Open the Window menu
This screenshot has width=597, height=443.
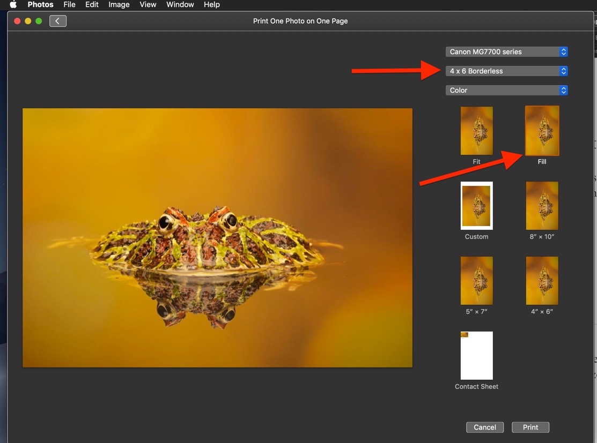(180, 5)
